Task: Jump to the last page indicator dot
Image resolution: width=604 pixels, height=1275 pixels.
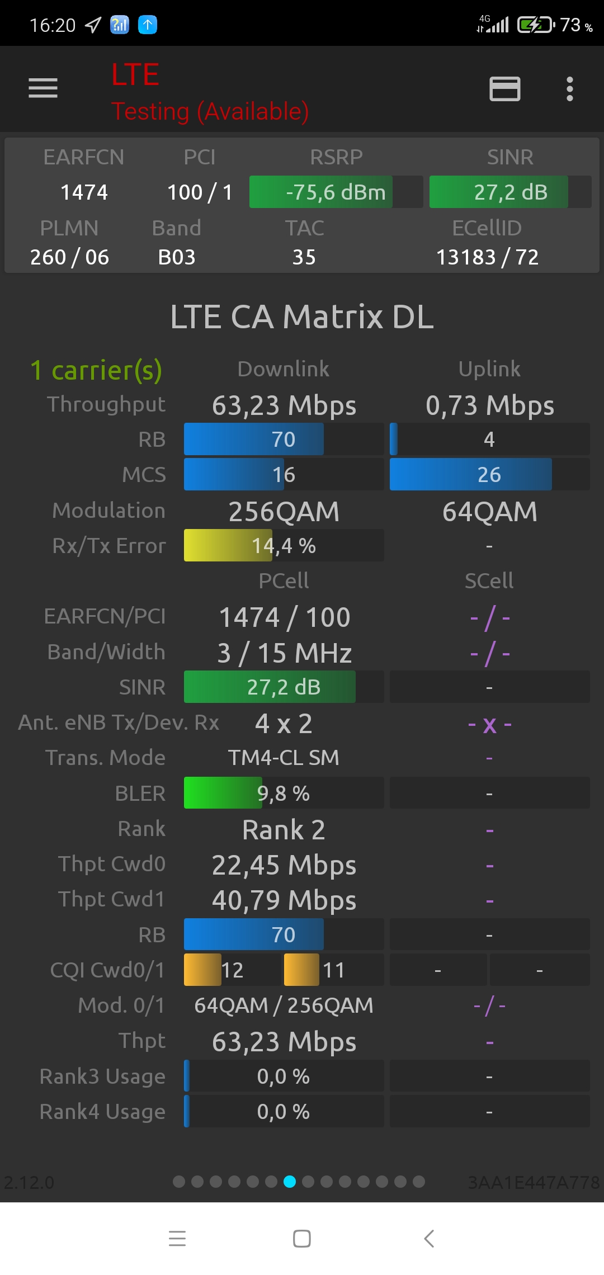Action: point(419,1182)
